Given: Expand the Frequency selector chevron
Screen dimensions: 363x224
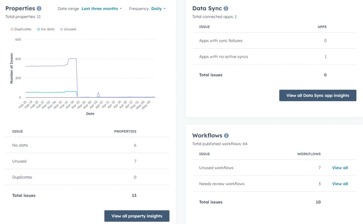Looking at the screenshot, I should pos(164,9).
